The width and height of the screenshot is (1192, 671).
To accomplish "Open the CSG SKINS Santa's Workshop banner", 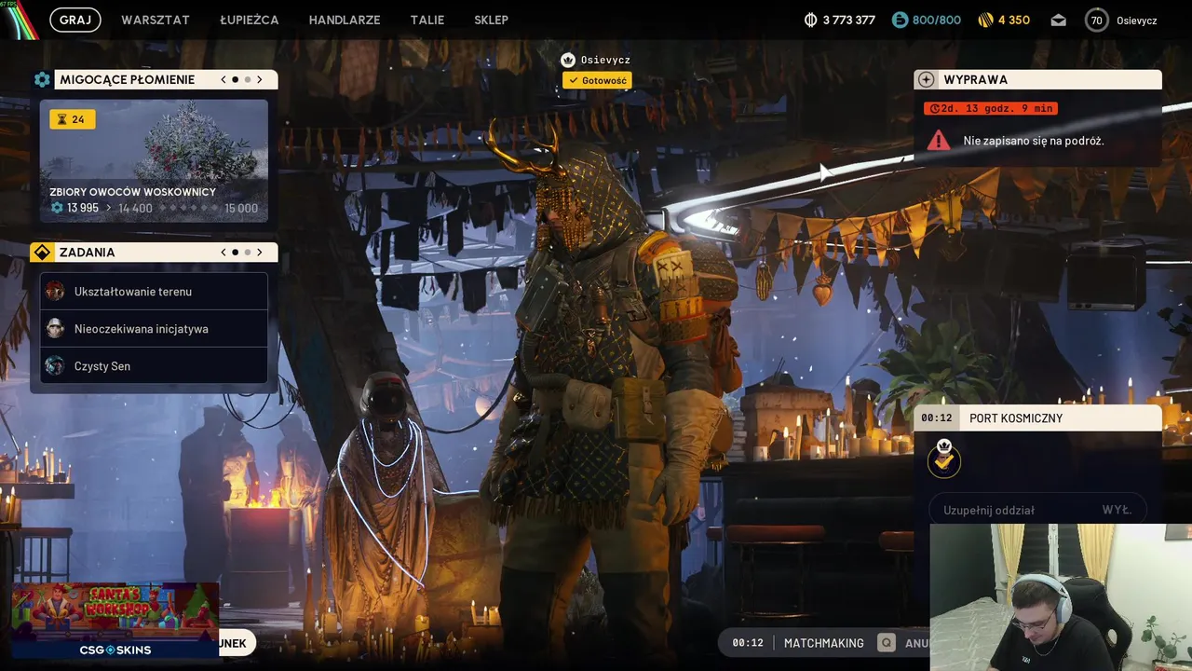I will [x=115, y=621].
